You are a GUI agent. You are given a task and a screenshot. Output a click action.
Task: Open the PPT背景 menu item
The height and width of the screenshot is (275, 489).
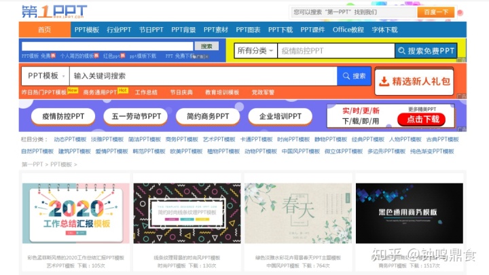[x=183, y=30]
